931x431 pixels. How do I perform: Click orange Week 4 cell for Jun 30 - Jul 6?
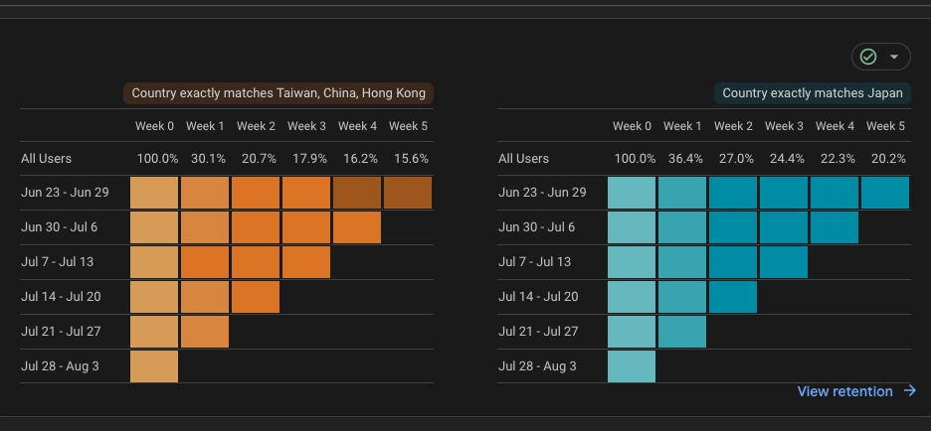pyautogui.click(x=357, y=227)
